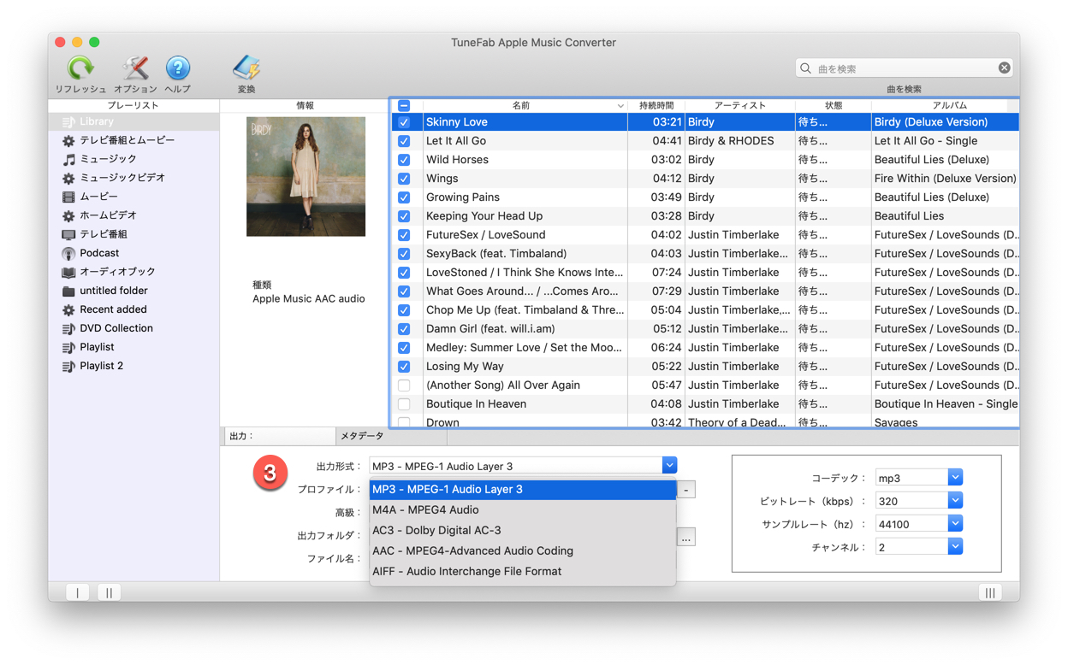
Task: Sort by 名前 column header arrow
Action: coord(620,106)
